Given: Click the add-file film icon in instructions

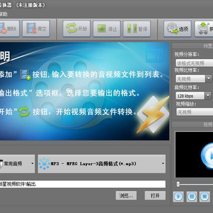Looking at the screenshot, I should (x=25, y=75).
